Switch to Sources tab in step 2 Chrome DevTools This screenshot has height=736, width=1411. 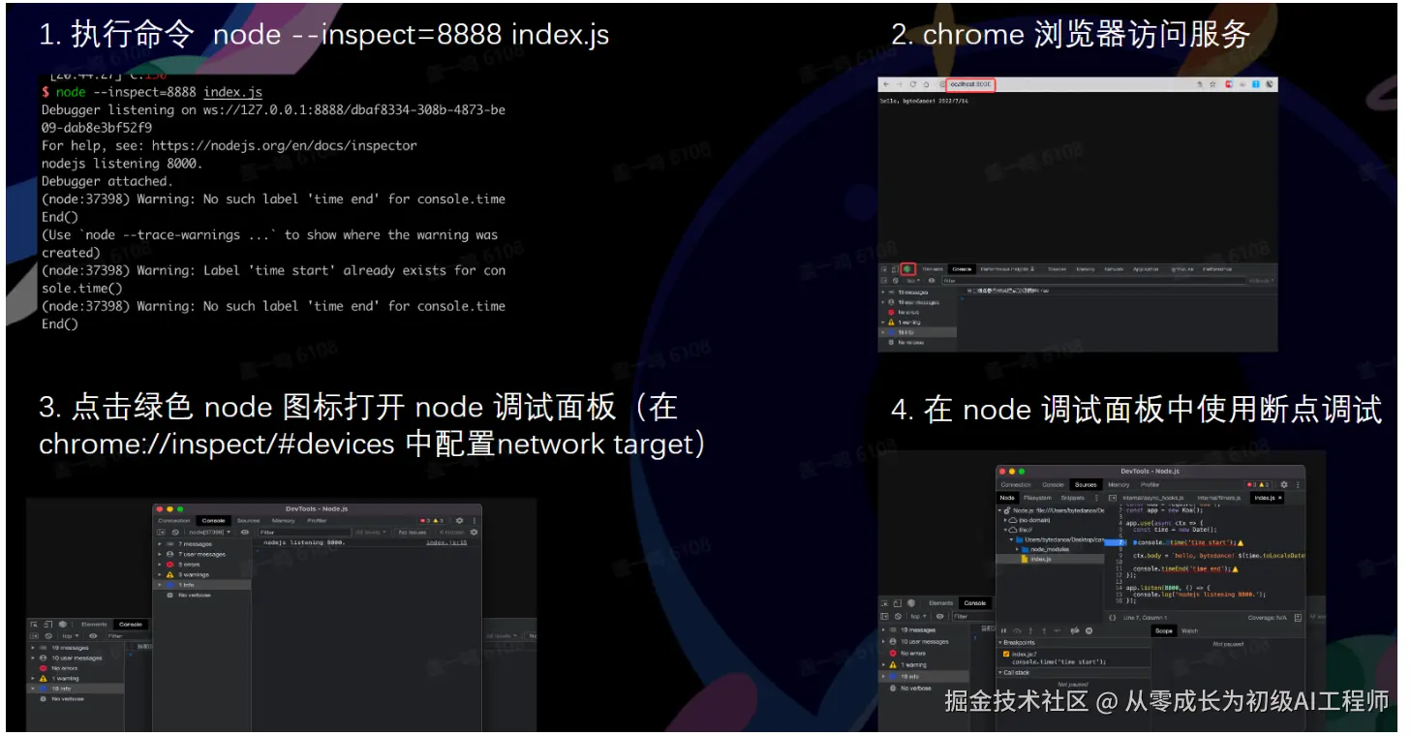click(1058, 268)
